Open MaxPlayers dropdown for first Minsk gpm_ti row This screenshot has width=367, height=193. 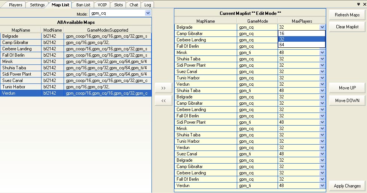(x=322, y=53)
